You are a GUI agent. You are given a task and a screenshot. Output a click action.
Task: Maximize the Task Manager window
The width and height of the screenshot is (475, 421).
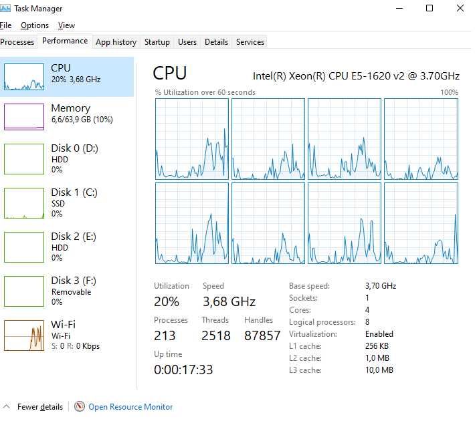pyautogui.click(x=430, y=8)
